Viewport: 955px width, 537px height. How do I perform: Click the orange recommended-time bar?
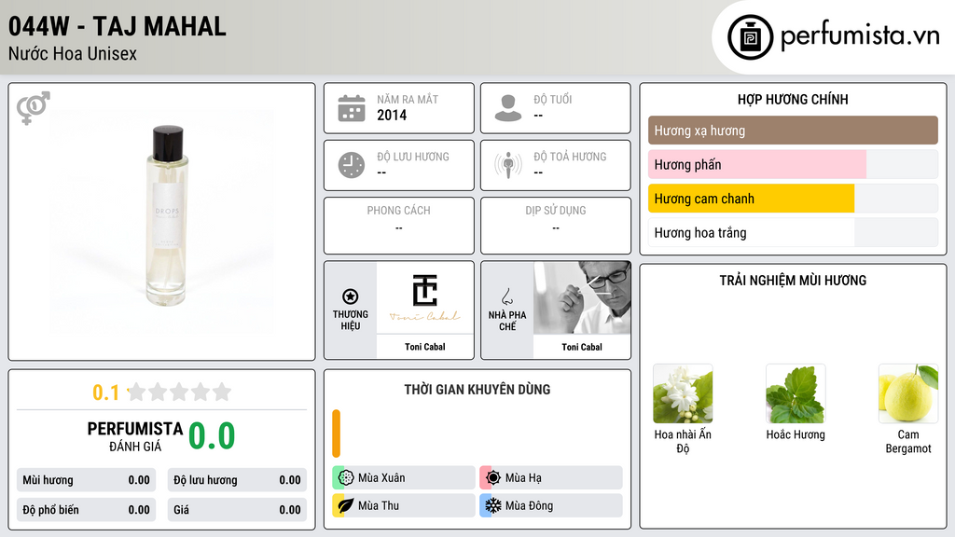[336, 434]
